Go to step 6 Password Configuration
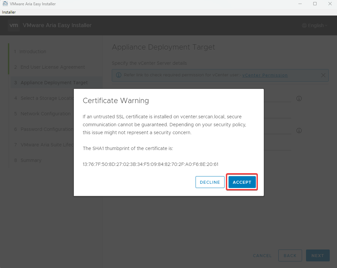Viewport: 337px width, 268px height. click(x=44, y=129)
